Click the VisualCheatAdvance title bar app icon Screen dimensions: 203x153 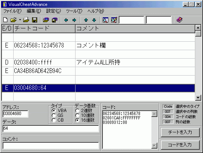click(x=5, y=4)
